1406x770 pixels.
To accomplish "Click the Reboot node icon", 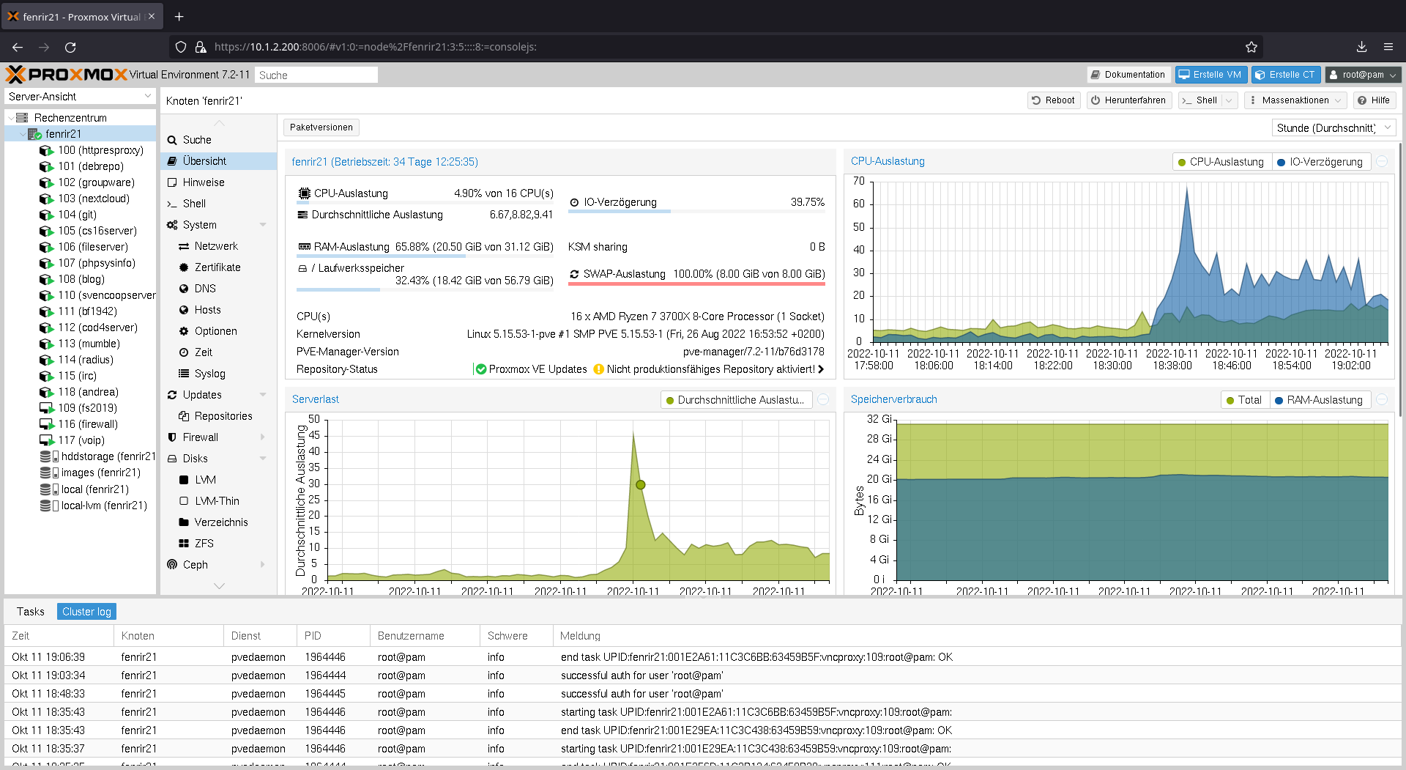I will (1053, 100).
